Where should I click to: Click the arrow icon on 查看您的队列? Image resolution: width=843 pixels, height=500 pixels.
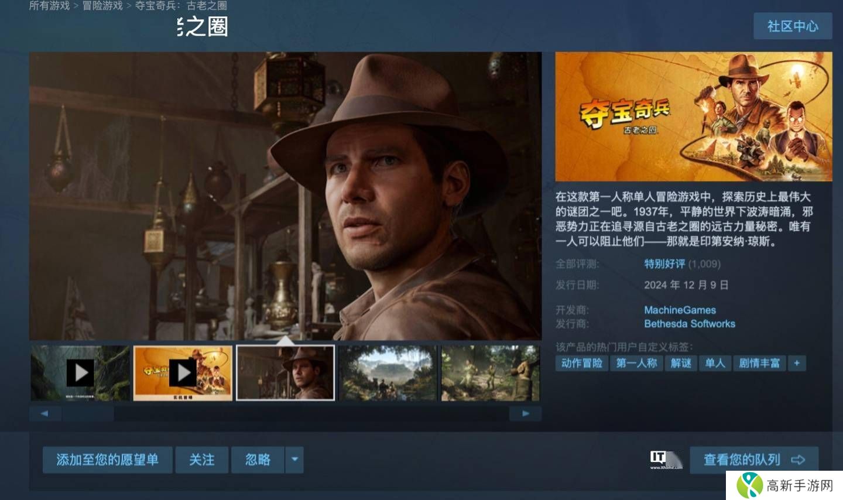pos(798,460)
